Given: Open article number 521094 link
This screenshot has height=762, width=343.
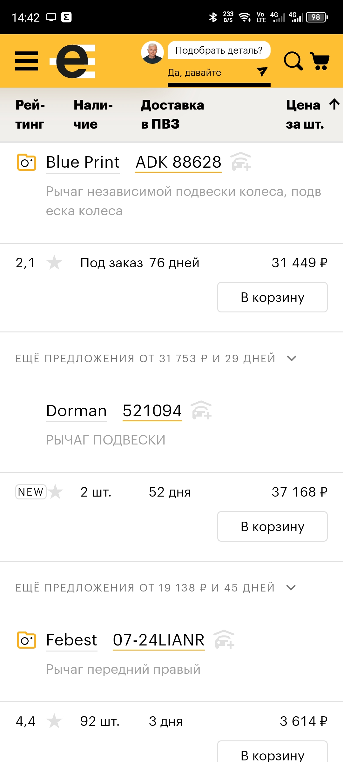Looking at the screenshot, I should (152, 411).
